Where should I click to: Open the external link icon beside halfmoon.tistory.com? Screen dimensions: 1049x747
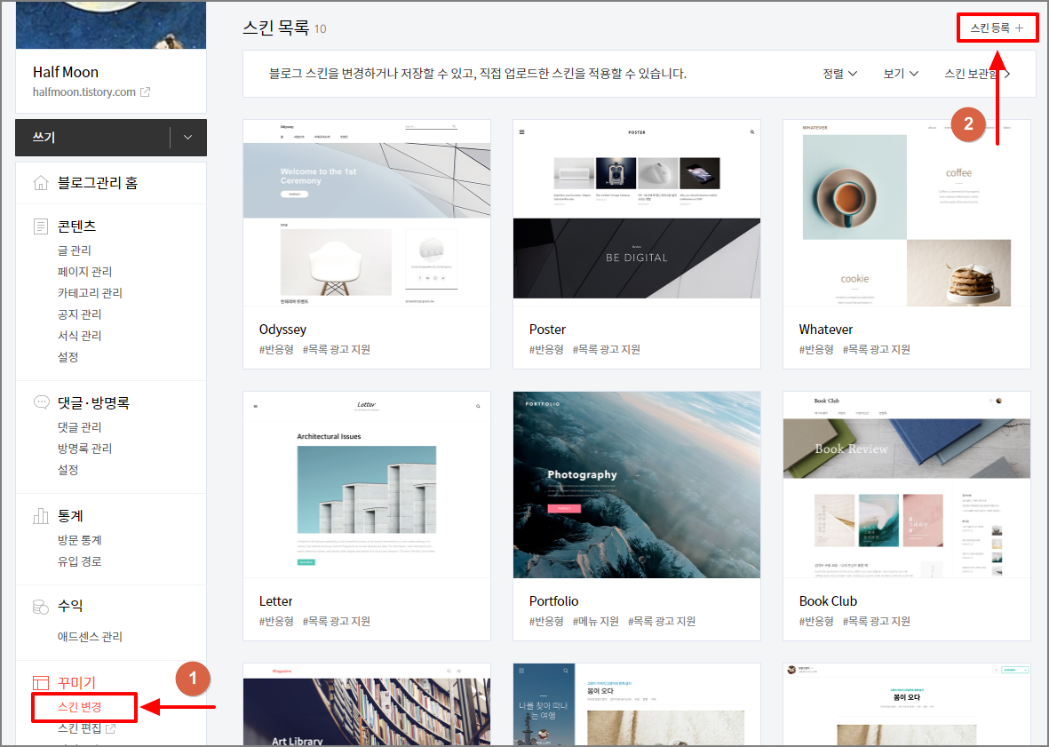point(145,92)
